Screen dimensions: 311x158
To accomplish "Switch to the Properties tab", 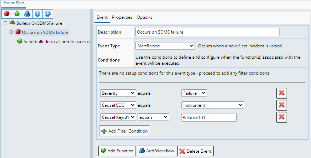I will coord(122,17).
